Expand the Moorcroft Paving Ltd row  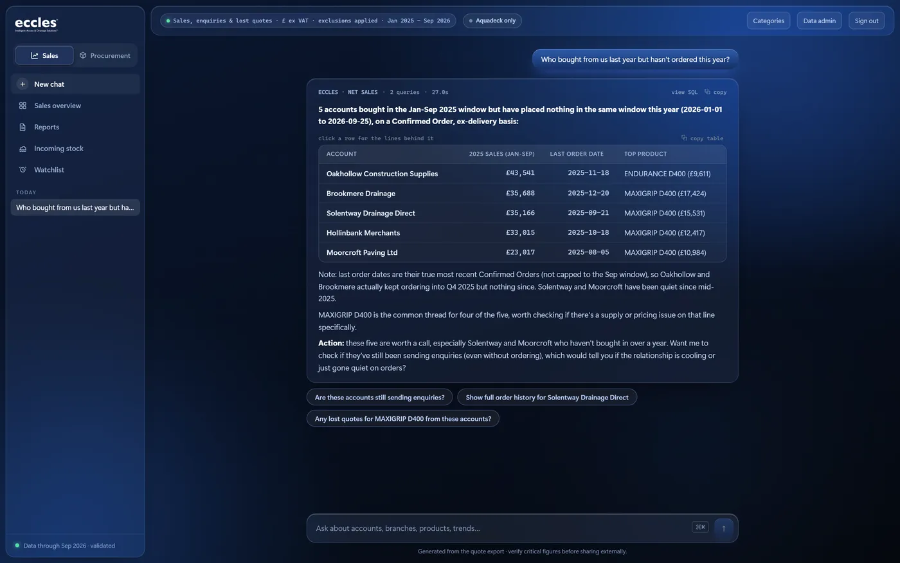(522, 252)
